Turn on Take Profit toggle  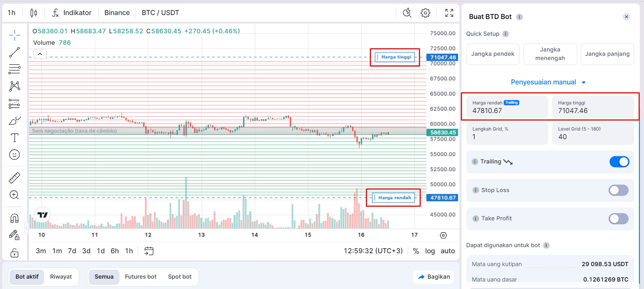click(618, 219)
